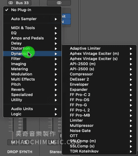The image size is (138, 156).
Task: Mute the Stereo output channel
Action: (x=53, y=142)
